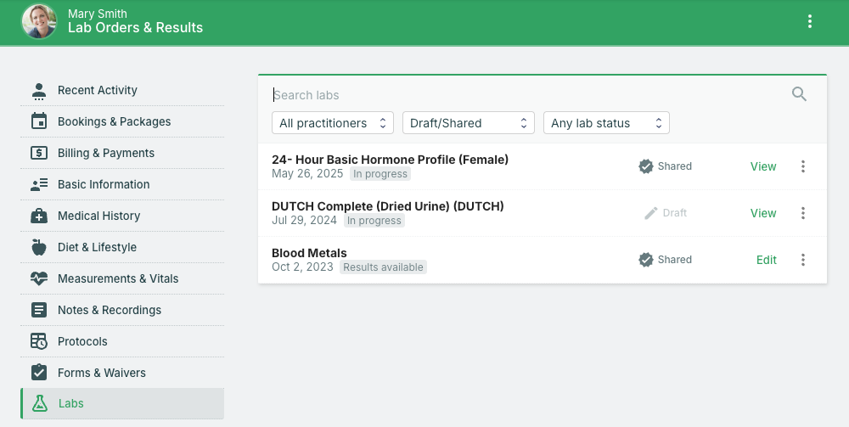
Task: Open options menu for Blood Metals row
Action: (x=803, y=260)
